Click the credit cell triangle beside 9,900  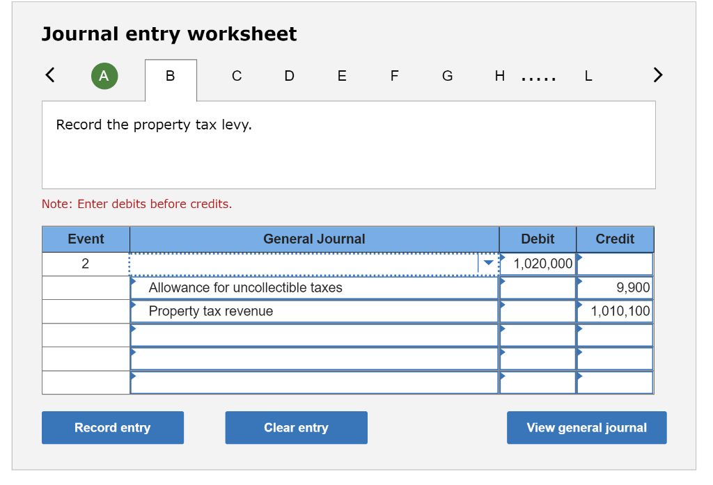[x=579, y=283]
